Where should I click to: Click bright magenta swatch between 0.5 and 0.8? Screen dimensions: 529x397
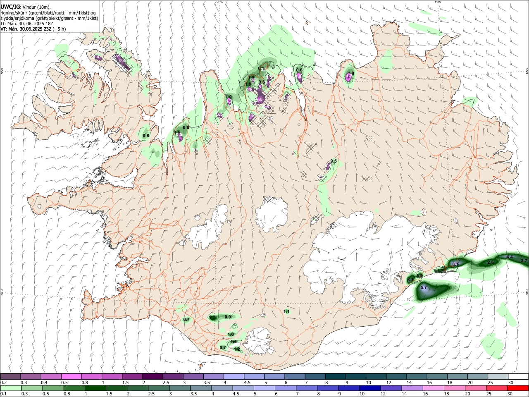point(71,376)
